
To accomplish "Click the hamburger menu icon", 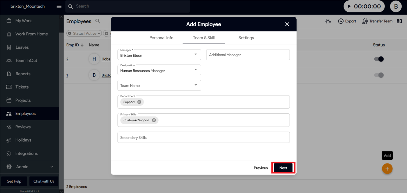I will point(59,6).
